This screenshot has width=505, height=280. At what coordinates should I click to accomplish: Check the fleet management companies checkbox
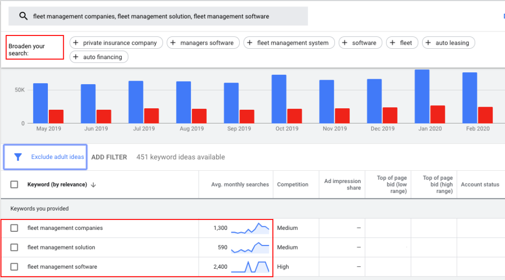point(14,228)
